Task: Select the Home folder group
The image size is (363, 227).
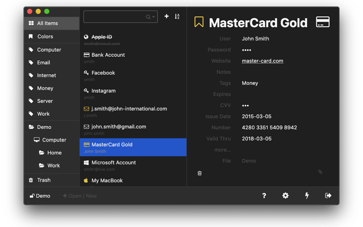Action: coord(52,153)
